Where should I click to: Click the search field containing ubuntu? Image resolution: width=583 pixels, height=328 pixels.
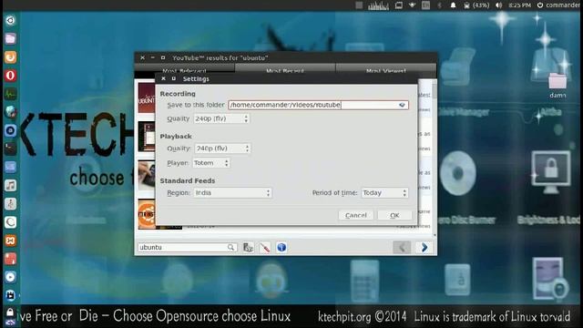tap(188, 247)
